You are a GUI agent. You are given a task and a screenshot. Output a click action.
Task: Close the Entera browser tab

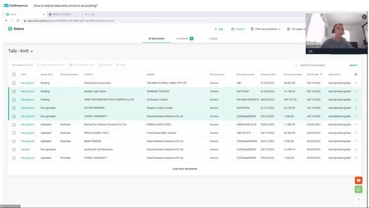[44, 14]
